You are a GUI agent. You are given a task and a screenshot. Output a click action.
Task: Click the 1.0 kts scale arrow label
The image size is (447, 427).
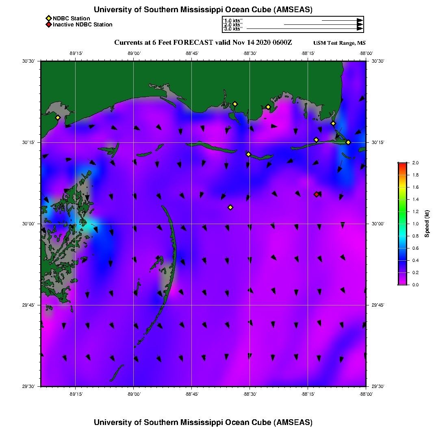pos(233,20)
